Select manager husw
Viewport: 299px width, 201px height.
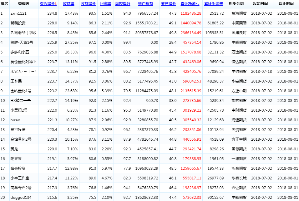click(15, 120)
